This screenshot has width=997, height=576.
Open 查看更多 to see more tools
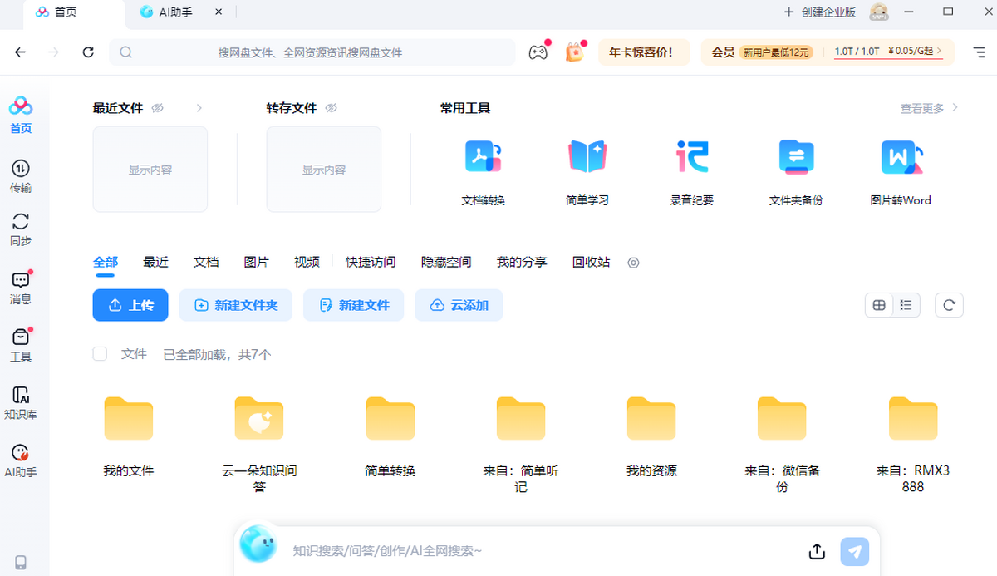point(922,107)
